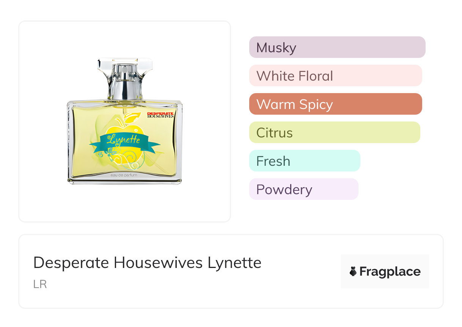
Task: Open the LR brand link
Action: [x=40, y=284]
